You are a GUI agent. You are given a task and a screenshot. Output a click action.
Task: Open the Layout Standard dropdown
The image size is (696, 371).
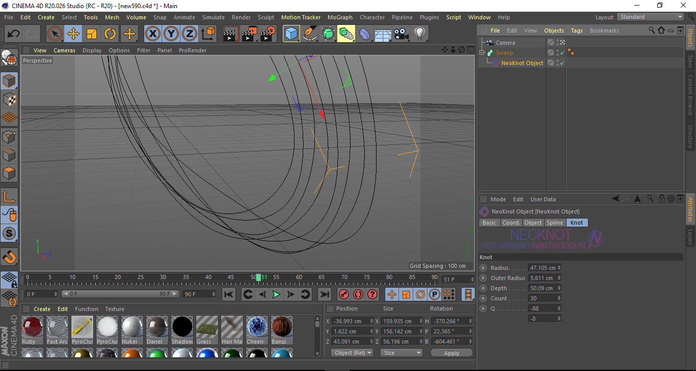pos(651,17)
